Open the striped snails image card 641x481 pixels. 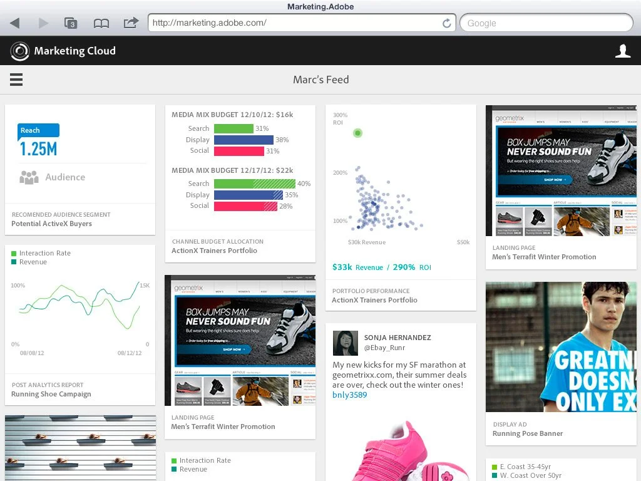point(80,448)
